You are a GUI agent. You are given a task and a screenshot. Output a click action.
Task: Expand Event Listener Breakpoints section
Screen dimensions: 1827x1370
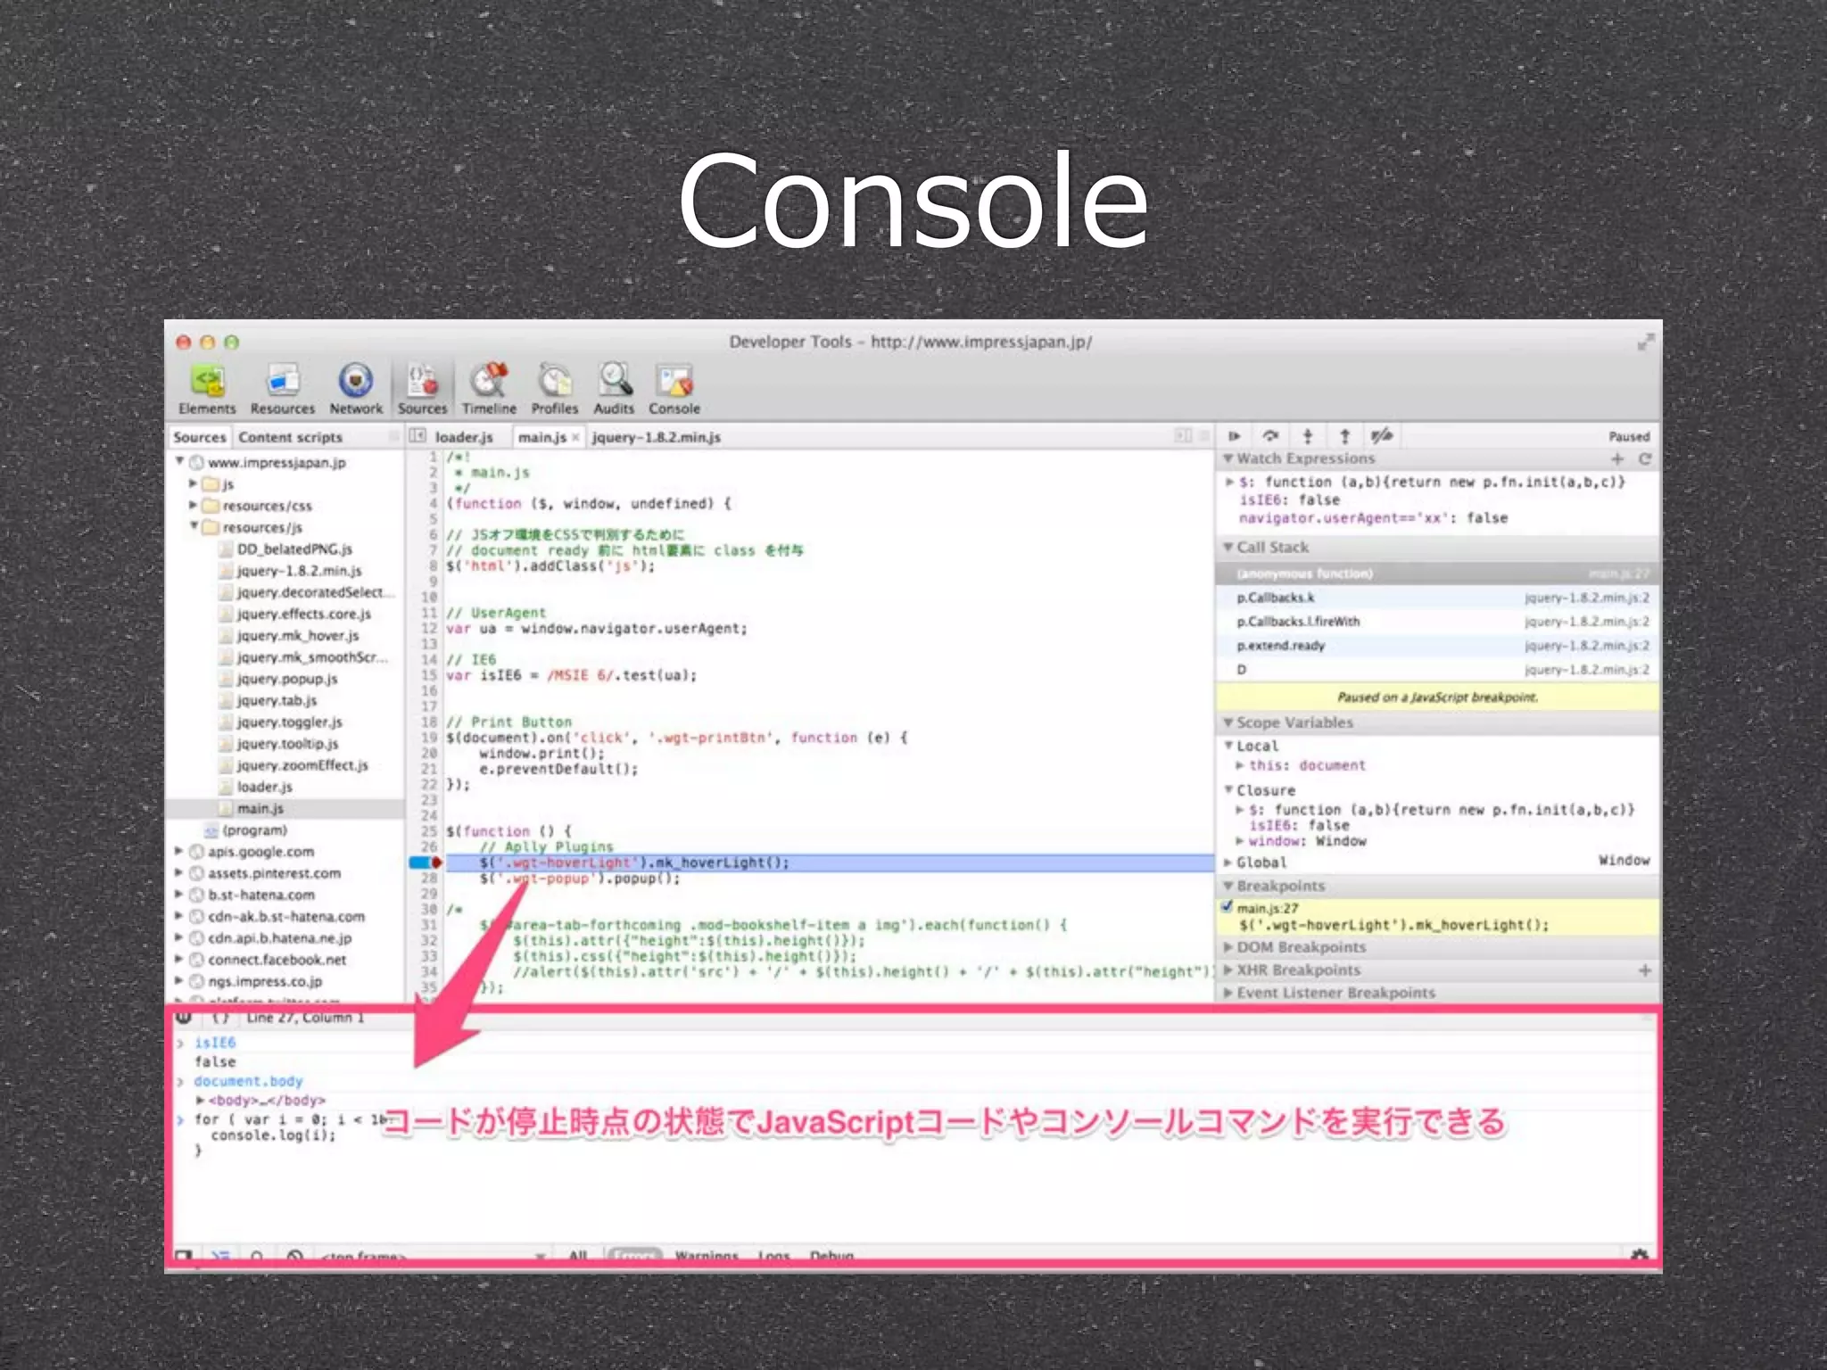click(1228, 993)
